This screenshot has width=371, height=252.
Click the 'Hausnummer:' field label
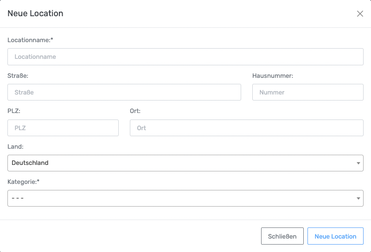pos(273,76)
